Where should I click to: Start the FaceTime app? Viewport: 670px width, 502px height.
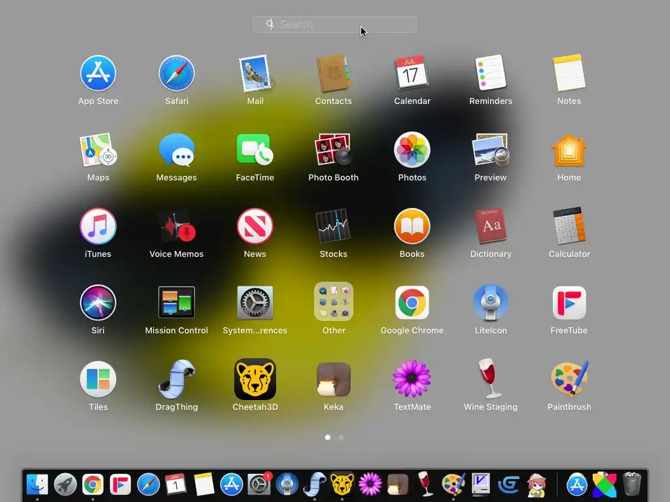255,150
